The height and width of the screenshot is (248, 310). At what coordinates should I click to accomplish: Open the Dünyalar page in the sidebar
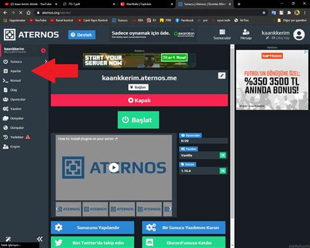pyautogui.click(x=13, y=128)
